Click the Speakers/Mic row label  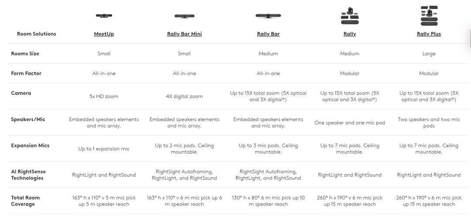[x=28, y=119]
